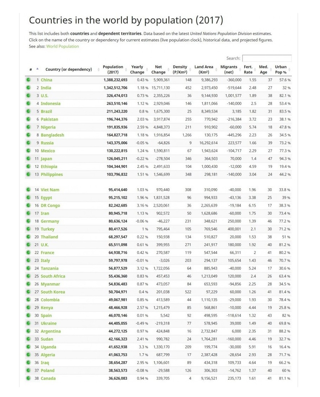Click the green icon in the South Korea row
320x397 pixels.
coord(28,292)
